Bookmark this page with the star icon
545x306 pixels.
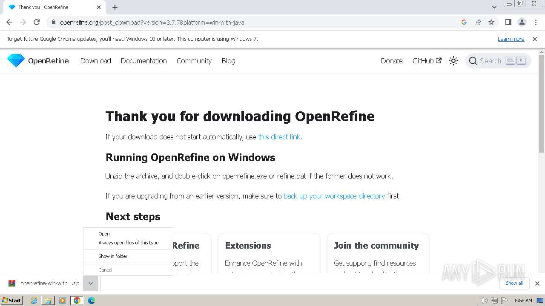[x=491, y=22]
